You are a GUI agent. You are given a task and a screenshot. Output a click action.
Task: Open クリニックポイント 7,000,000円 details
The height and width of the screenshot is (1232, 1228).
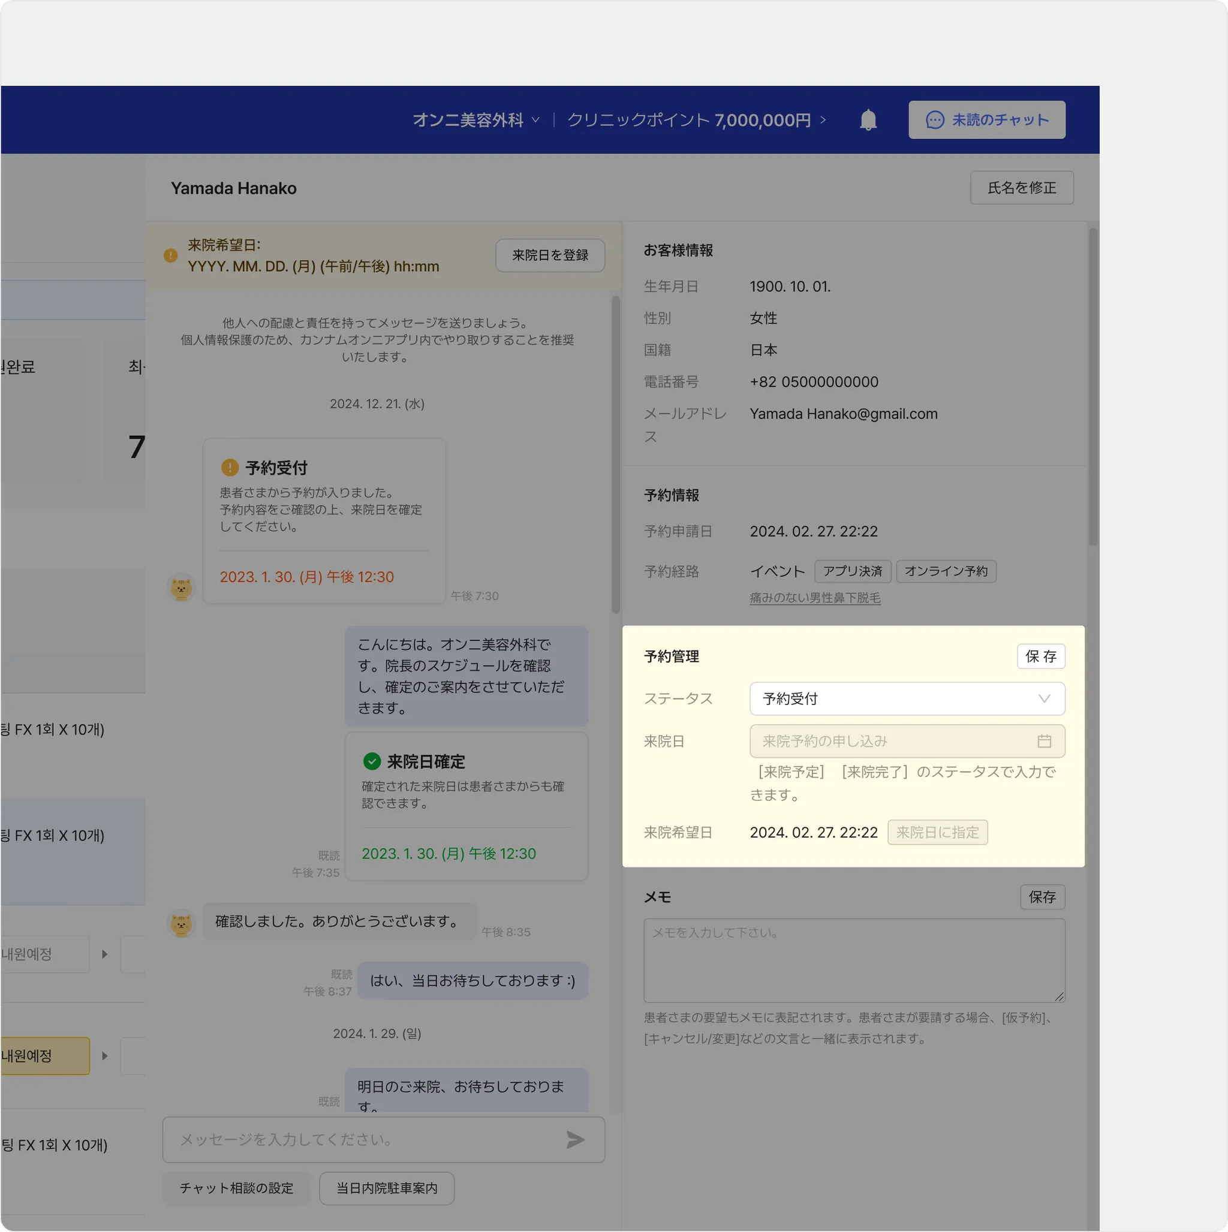(696, 120)
